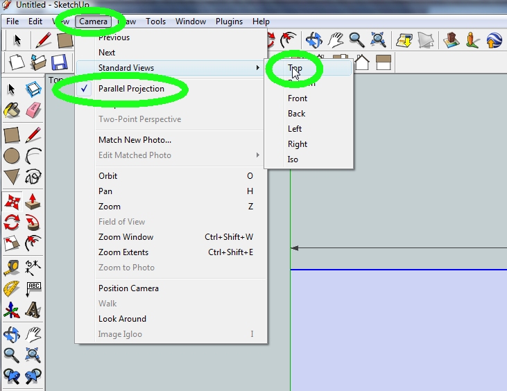Screen dimensions: 507x391
Task: Choose the Circle tool
Action: pos(12,156)
